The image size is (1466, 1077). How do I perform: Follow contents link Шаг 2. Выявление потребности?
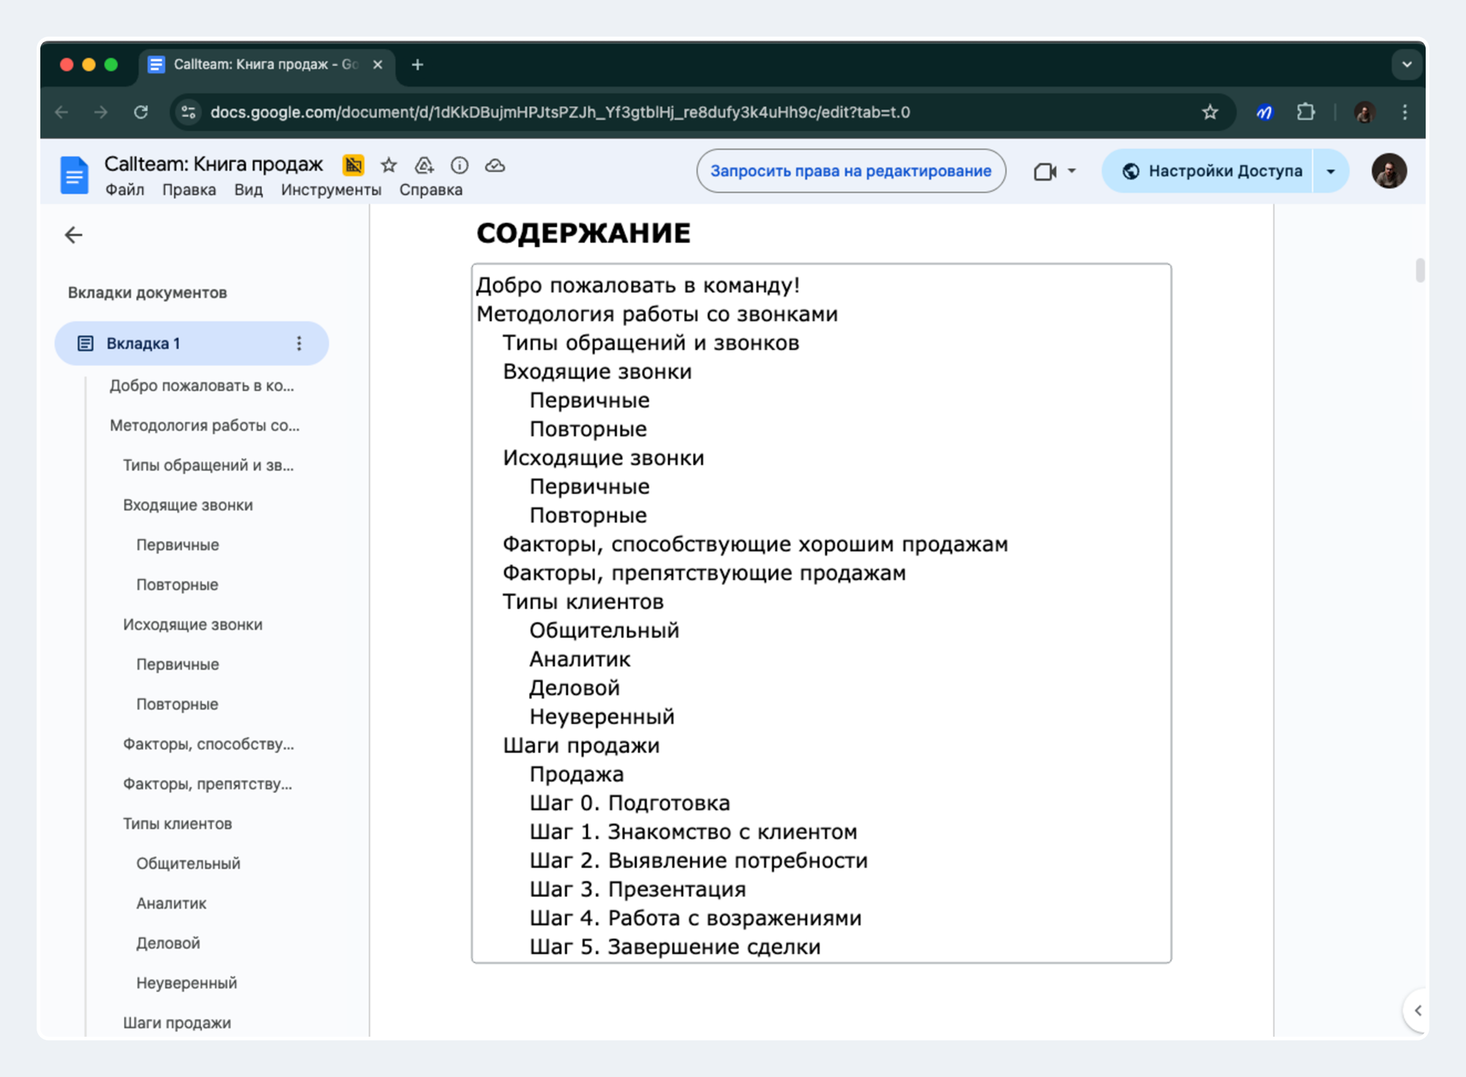[x=698, y=860]
